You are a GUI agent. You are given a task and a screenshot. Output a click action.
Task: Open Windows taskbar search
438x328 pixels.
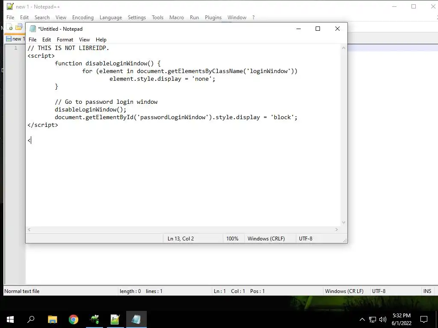[31, 319]
